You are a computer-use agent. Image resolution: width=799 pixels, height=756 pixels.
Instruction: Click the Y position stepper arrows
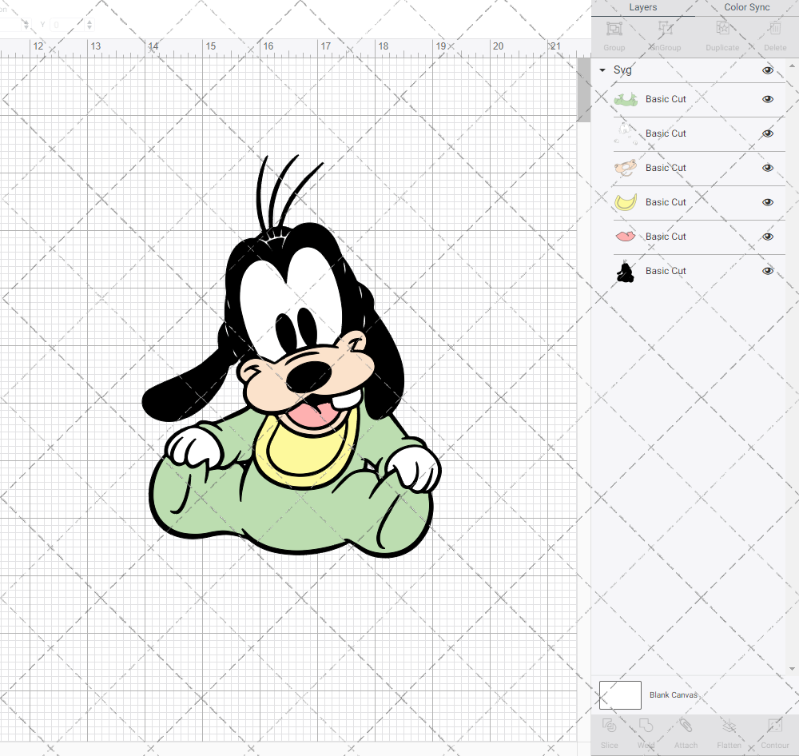[89, 25]
